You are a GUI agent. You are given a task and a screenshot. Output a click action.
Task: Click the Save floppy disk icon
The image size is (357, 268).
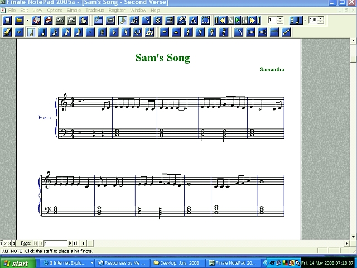point(36,20)
